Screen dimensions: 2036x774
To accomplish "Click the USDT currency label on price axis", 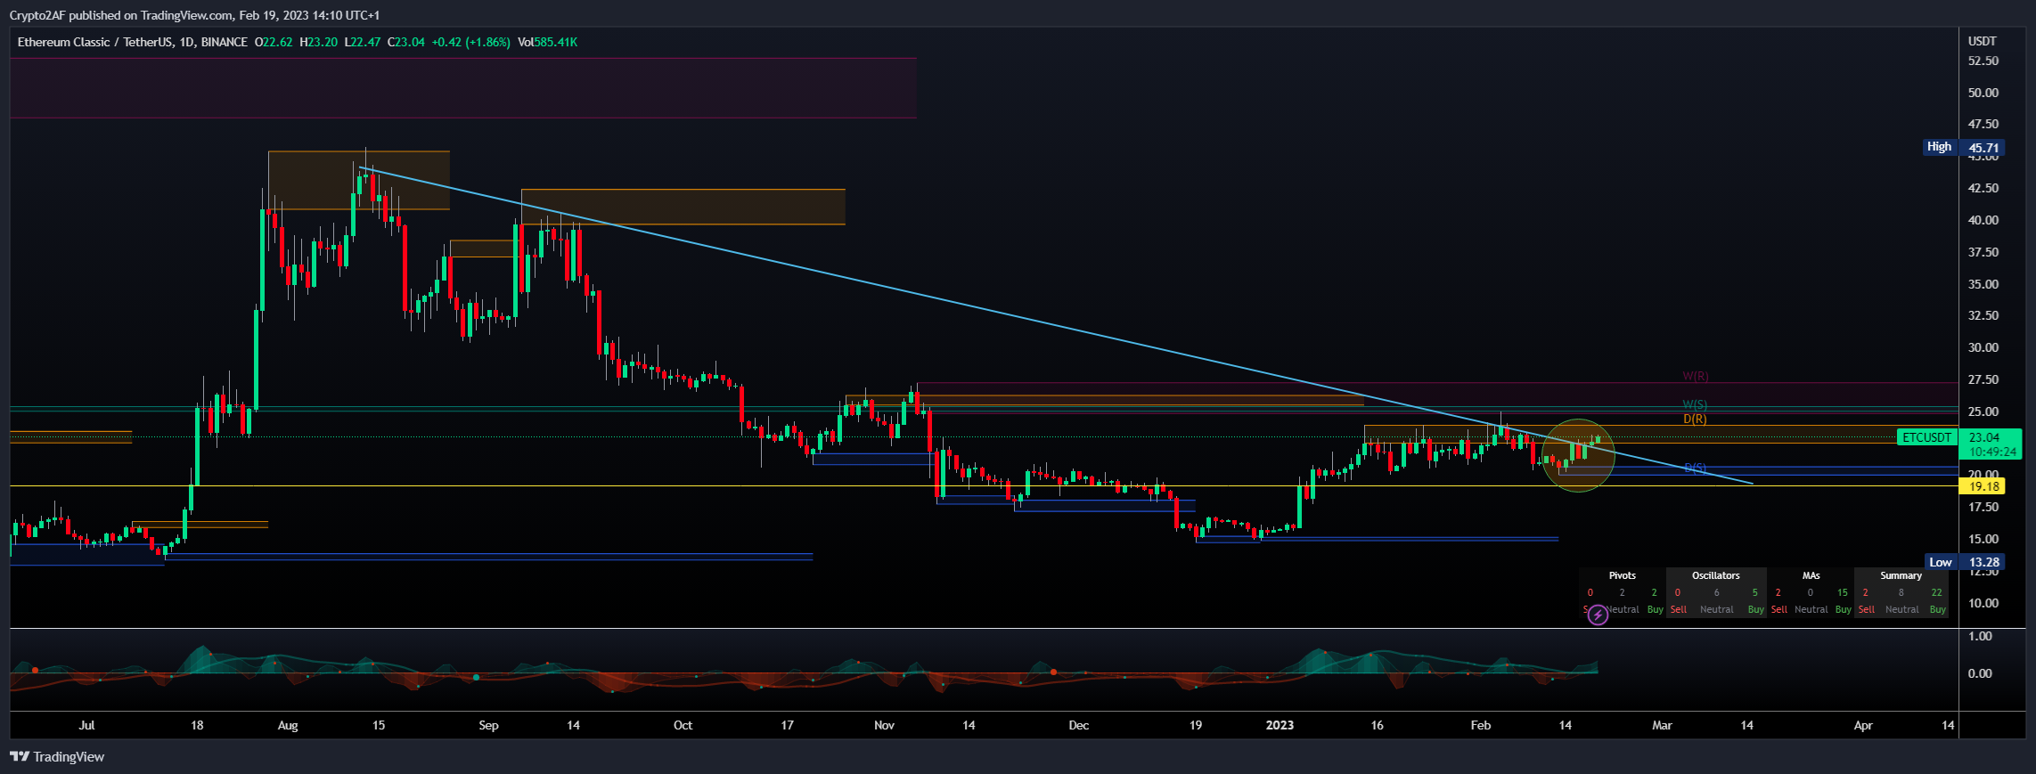I will [1983, 42].
